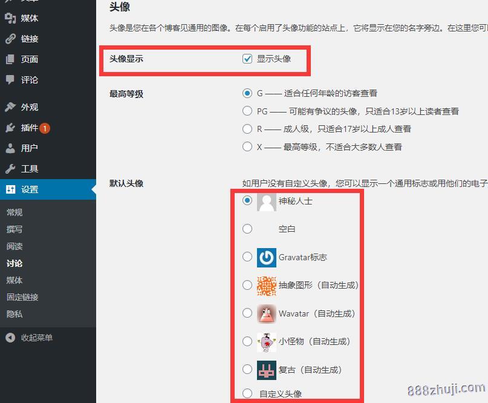Click the Plugins plug icon in sidebar
The width and height of the screenshot is (488, 403).
(x=10, y=128)
